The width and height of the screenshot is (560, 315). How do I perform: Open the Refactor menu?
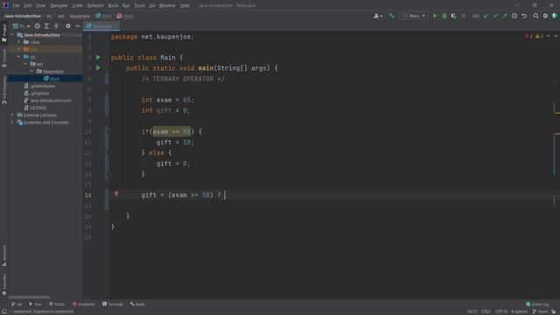(x=95, y=6)
